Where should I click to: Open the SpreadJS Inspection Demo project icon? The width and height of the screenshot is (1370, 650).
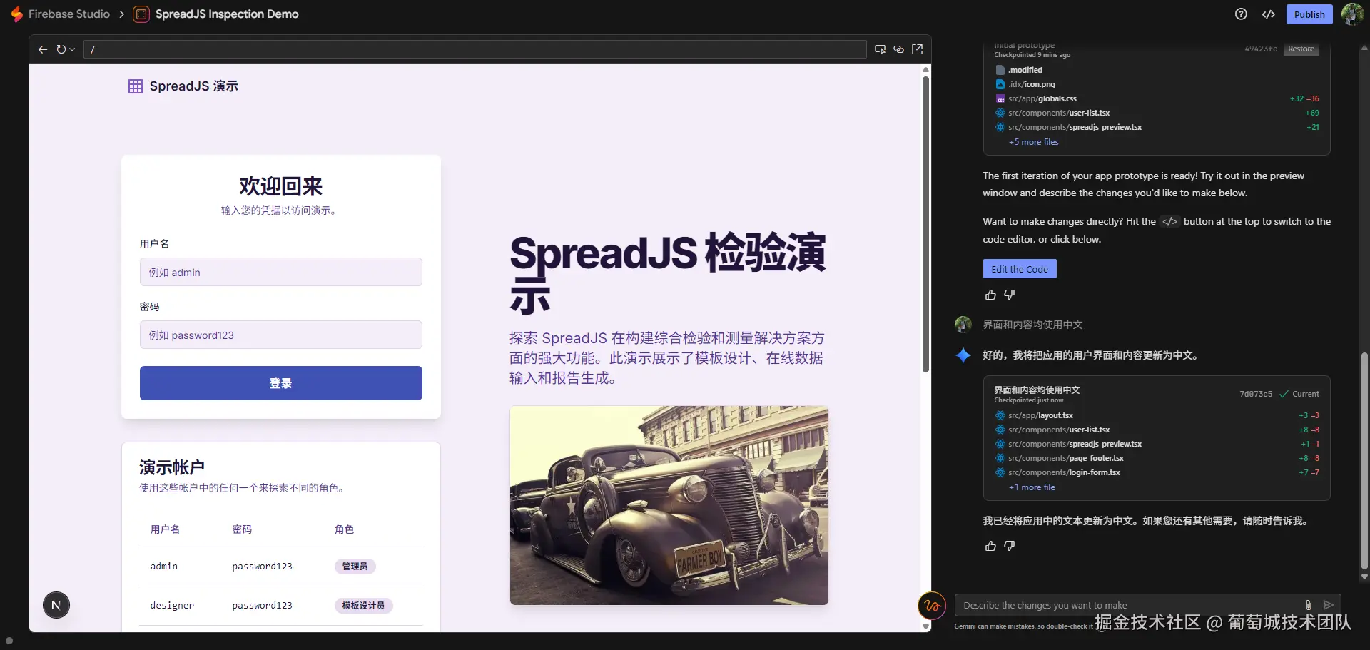(141, 14)
